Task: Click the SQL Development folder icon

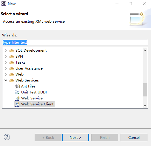Action: pos(12,50)
